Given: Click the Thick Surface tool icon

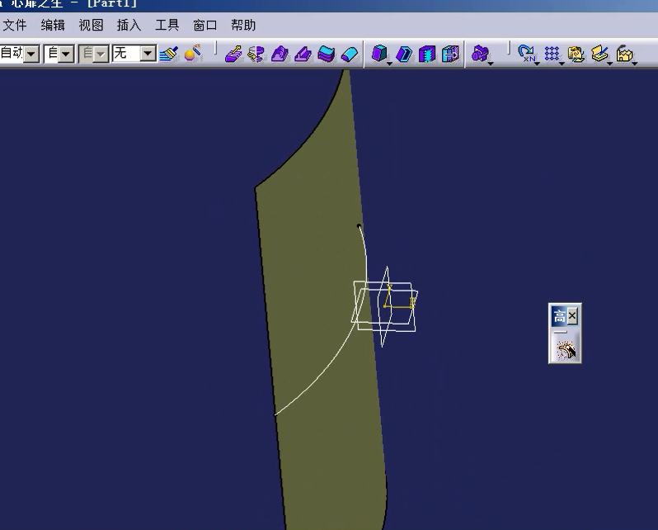Looking at the screenshot, I should pos(403,54).
